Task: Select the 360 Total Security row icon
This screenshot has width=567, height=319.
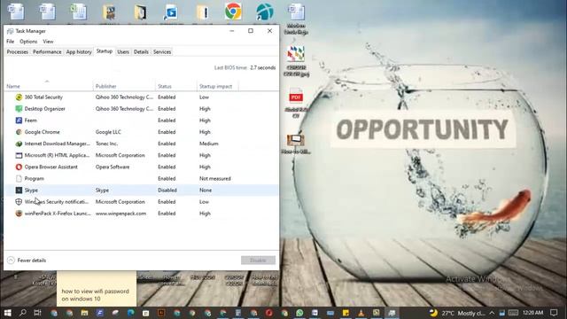Action: coord(19,97)
